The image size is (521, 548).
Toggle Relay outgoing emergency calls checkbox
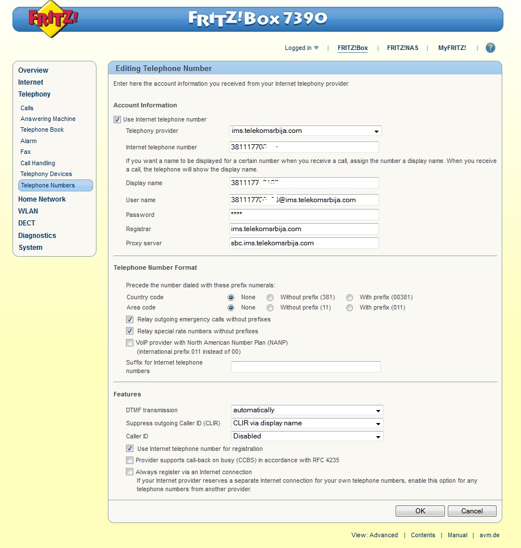click(x=129, y=320)
